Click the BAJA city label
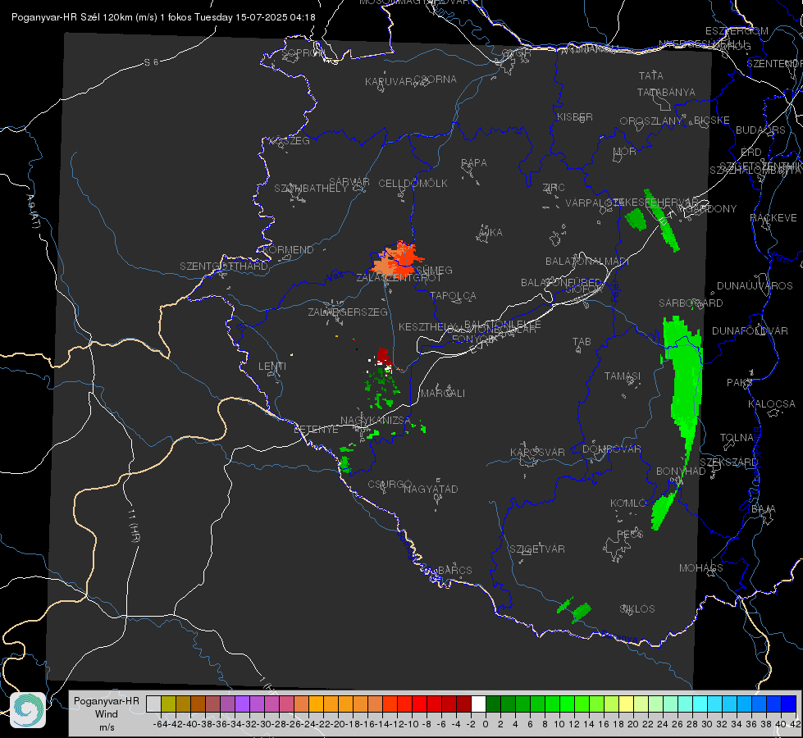 (764, 509)
